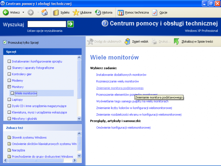Click the green Wstecz back arrow icon

point(6,12)
